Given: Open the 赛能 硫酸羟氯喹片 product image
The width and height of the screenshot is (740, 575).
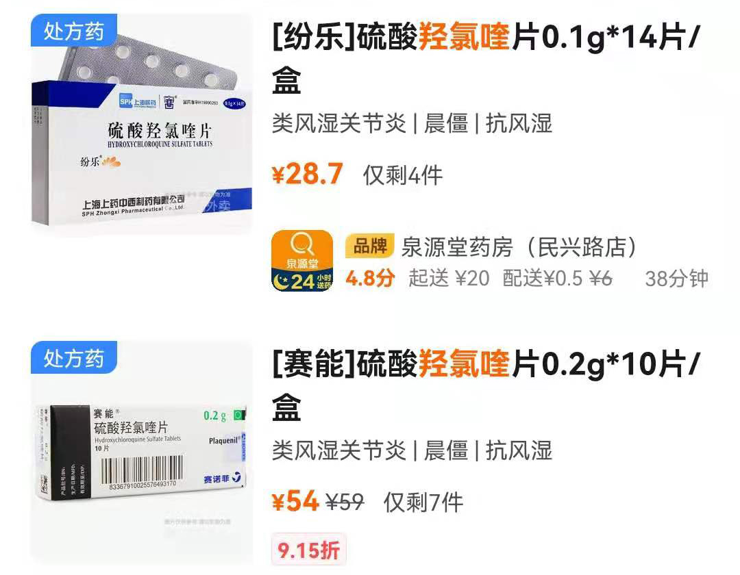Looking at the screenshot, I should 142,452.
